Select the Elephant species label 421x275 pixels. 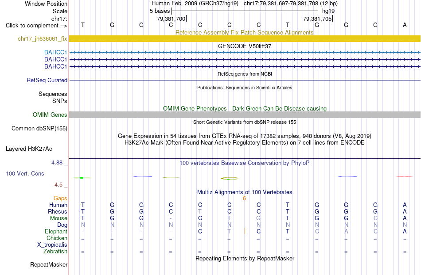[56, 231]
